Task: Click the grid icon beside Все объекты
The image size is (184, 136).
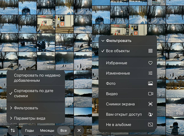Action: pos(150,51)
